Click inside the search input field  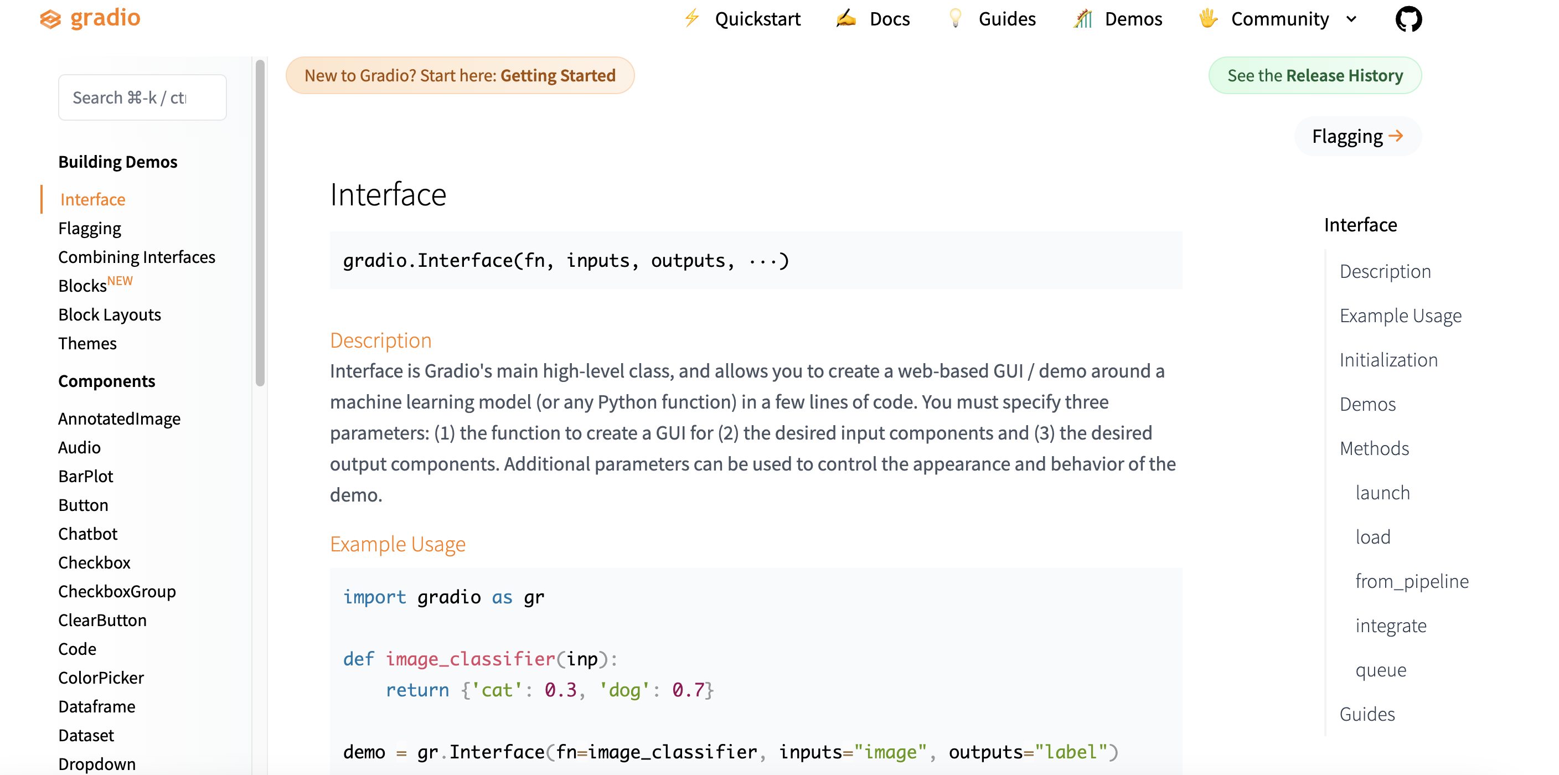(142, 97)
